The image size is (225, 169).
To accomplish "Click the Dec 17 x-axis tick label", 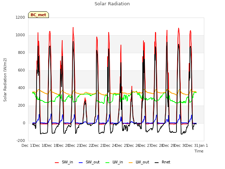I will pyautogui.click(x=27, y=145).
